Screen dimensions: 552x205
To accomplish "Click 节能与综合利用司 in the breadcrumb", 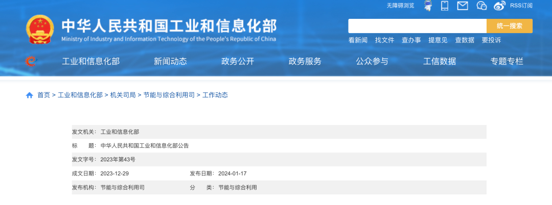I will (169, 95).
